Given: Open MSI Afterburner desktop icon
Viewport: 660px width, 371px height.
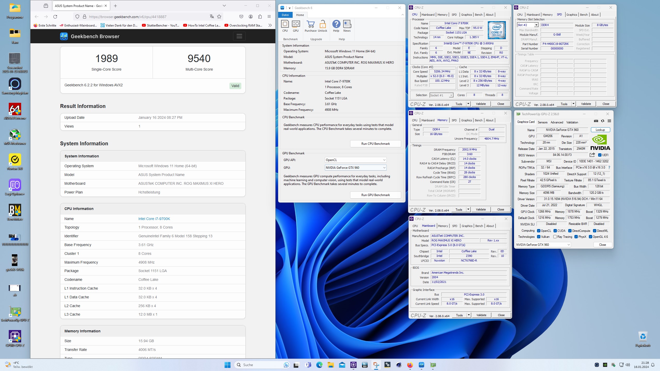Looking at the screenshot, I should tap(15, 137).
